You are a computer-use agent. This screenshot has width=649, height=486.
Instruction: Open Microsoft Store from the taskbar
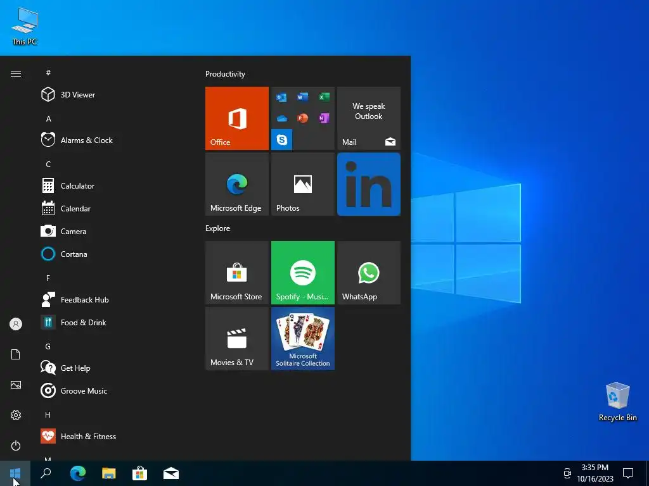(x=140, y=473)
